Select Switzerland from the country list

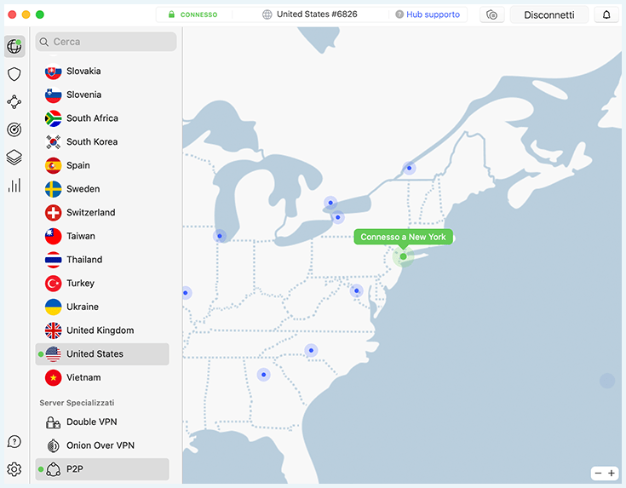click(x=102, y=213)
